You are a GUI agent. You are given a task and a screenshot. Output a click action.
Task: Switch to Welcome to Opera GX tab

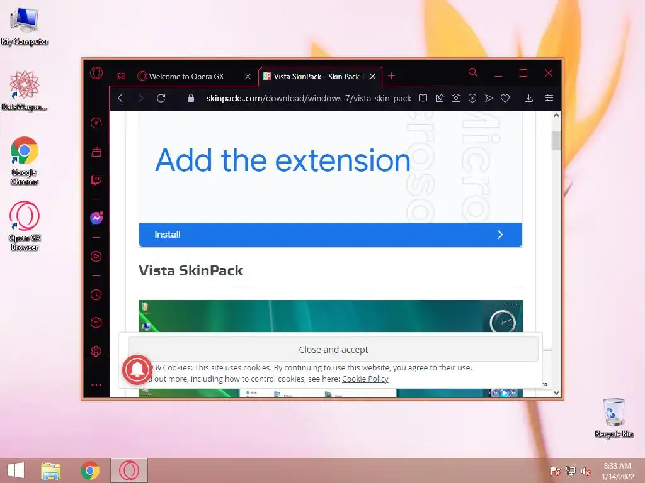pos(187,76)
